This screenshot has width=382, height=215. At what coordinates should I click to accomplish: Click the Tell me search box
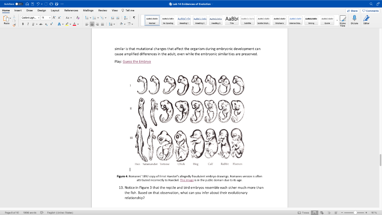(x=128, y=10)
